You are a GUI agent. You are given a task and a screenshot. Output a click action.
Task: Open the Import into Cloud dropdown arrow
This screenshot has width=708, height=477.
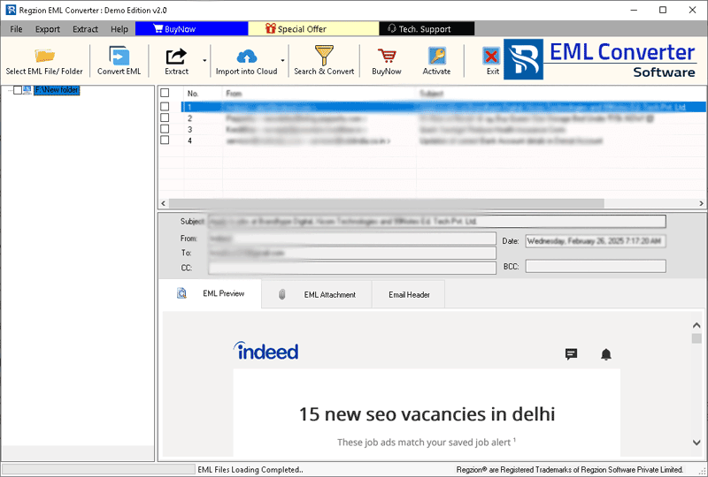coord(282,60)
